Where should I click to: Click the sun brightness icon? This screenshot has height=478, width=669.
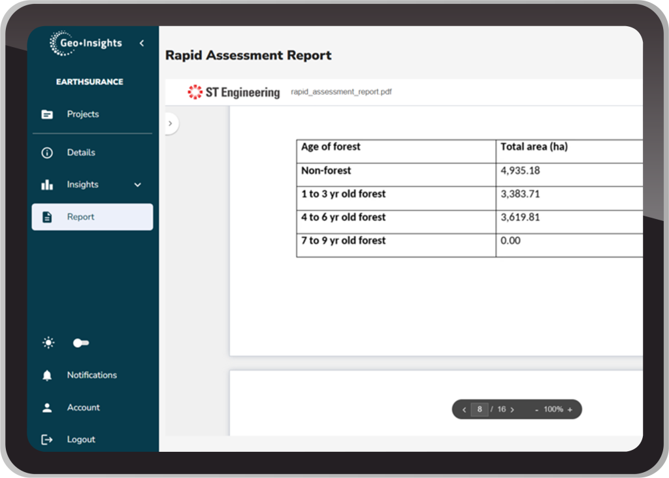point(49,343)
